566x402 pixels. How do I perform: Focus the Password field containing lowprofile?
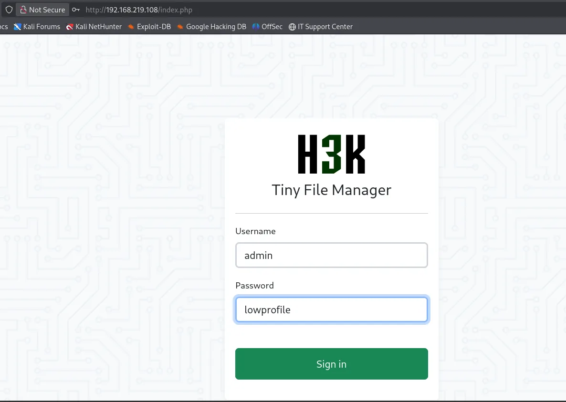331,309
